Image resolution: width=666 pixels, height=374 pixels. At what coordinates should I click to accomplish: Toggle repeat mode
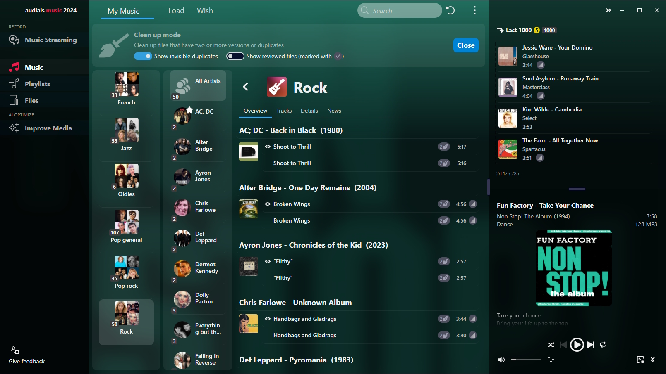pos(603,344)
